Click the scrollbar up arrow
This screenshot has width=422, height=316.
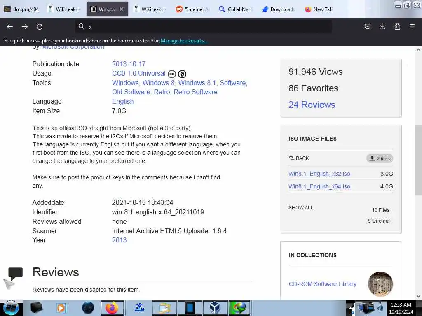tap(418, 50)
